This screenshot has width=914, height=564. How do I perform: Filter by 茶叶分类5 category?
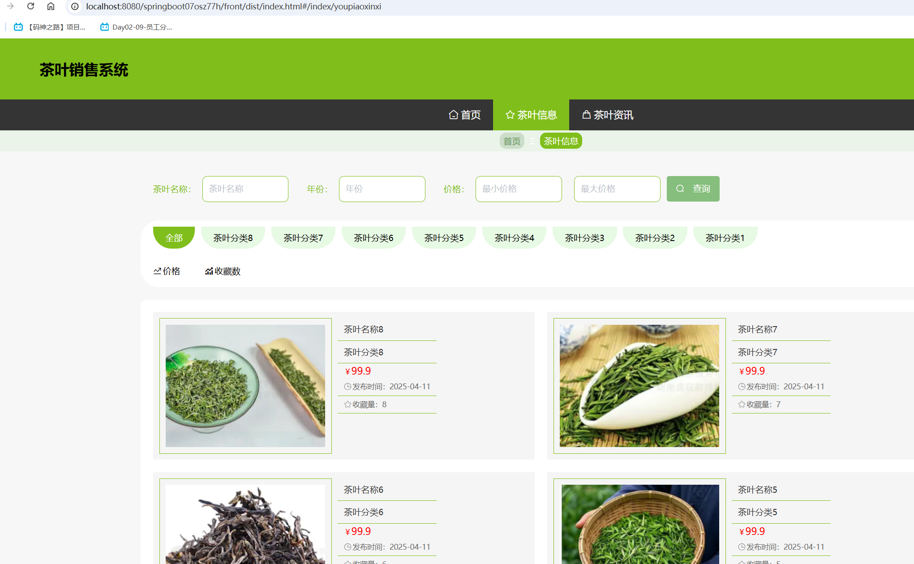click(444, 238)
